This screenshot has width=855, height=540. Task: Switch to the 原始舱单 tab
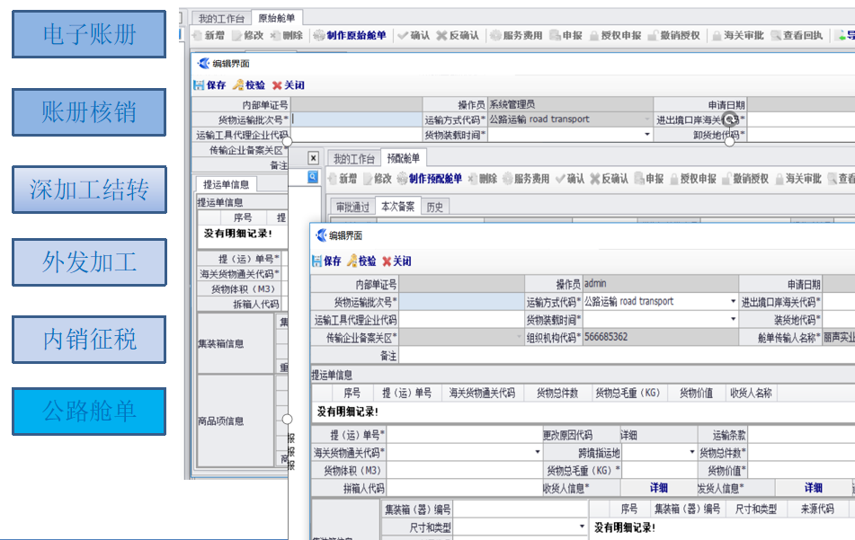(276, 18)
